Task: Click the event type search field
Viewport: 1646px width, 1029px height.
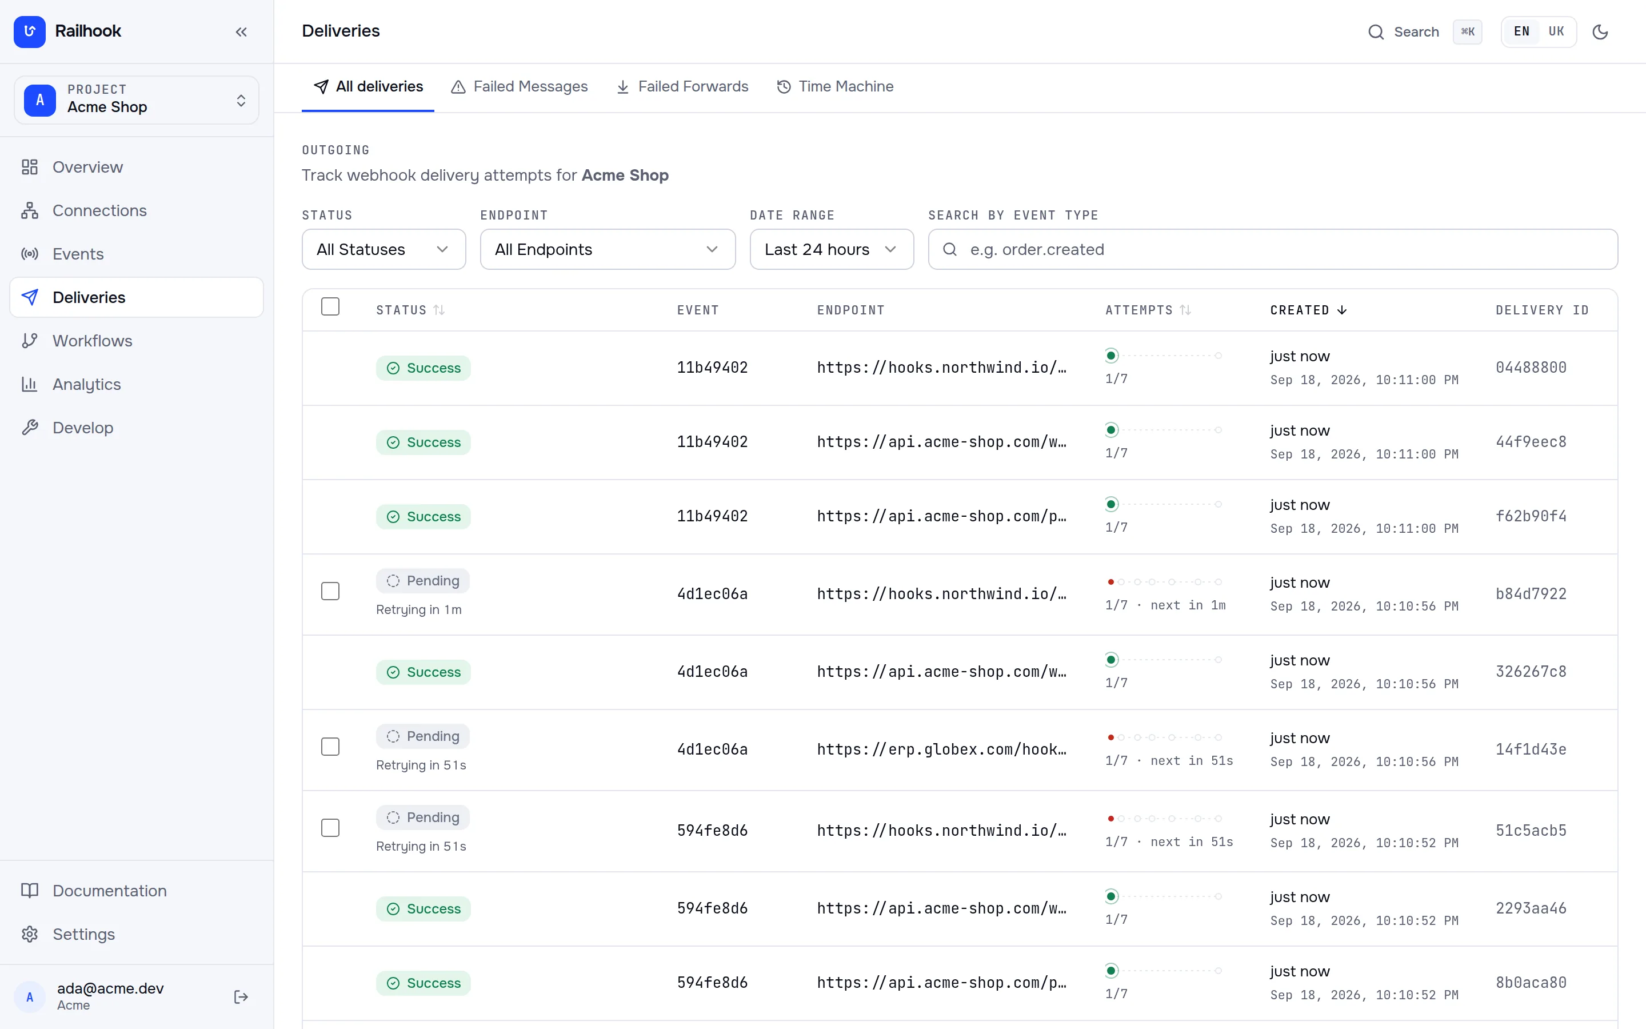Action: [x=1273, y=249]
